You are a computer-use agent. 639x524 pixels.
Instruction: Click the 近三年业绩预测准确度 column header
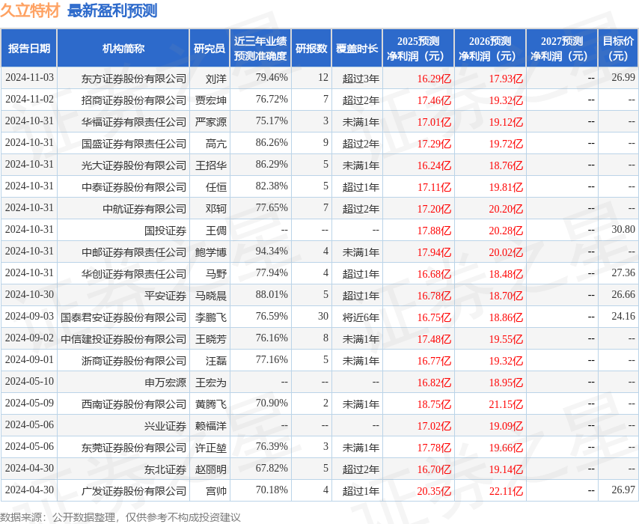point(260,48)
